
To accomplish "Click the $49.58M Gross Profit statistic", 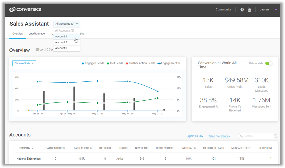I will pyautogui.click(x=236, y=82).
